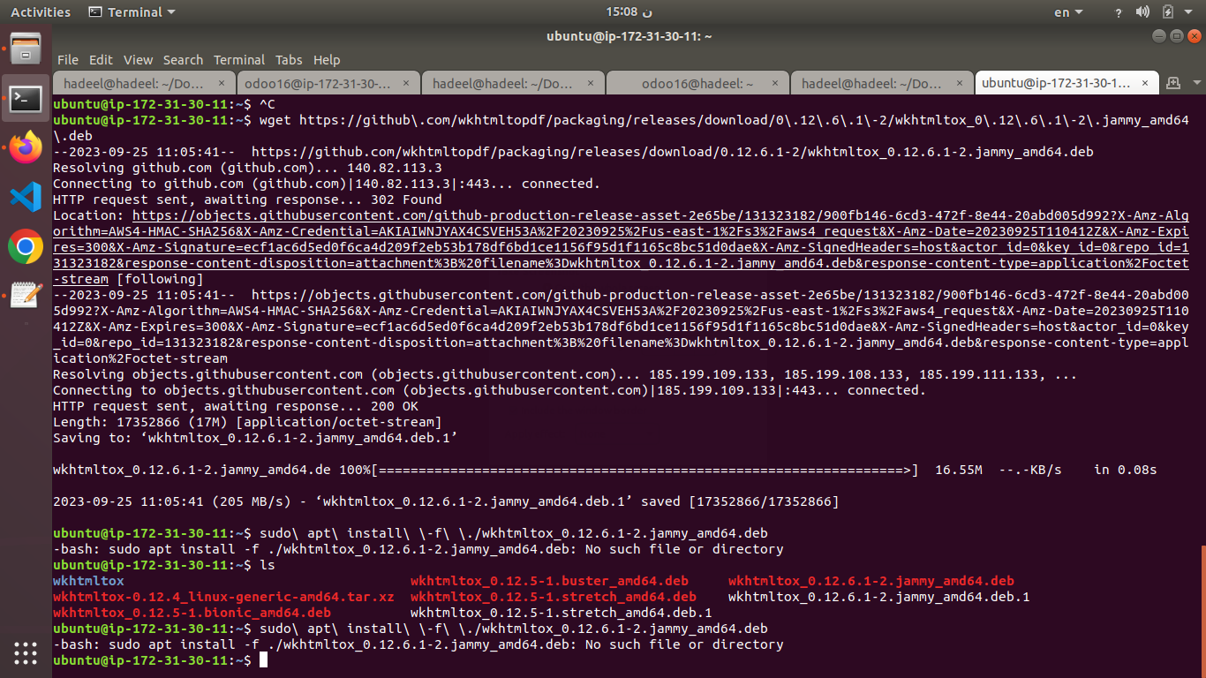Open Visual Studio Code from the dock

tap(26, 197)
